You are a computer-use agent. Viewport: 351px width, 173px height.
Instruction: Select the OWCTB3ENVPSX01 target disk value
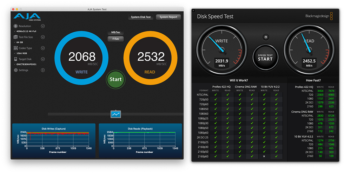pos(26,64)
